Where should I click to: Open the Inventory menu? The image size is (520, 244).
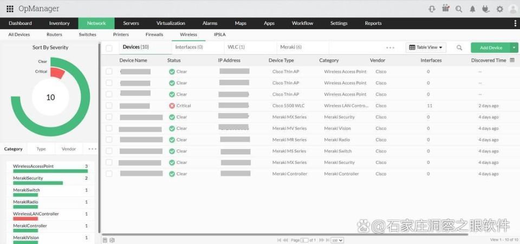(60, 23)
